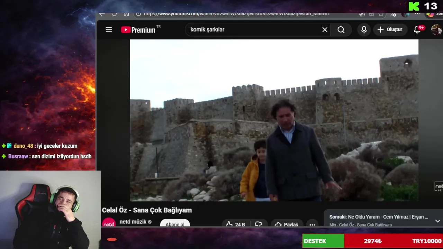Click the Sonraki: Ne Oldu Yaram title
Image resolution: width=443 pixels, height=249 pixels.
[x=379, y=217]
